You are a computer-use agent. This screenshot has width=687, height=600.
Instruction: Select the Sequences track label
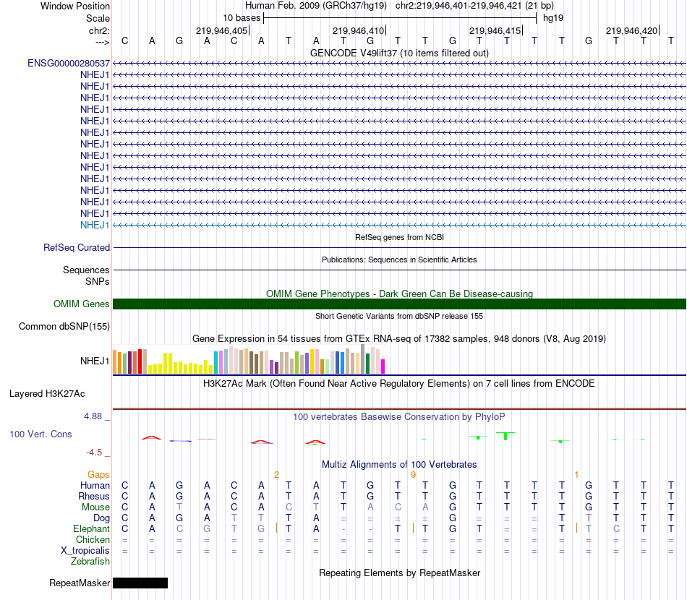tap(86, 270)
